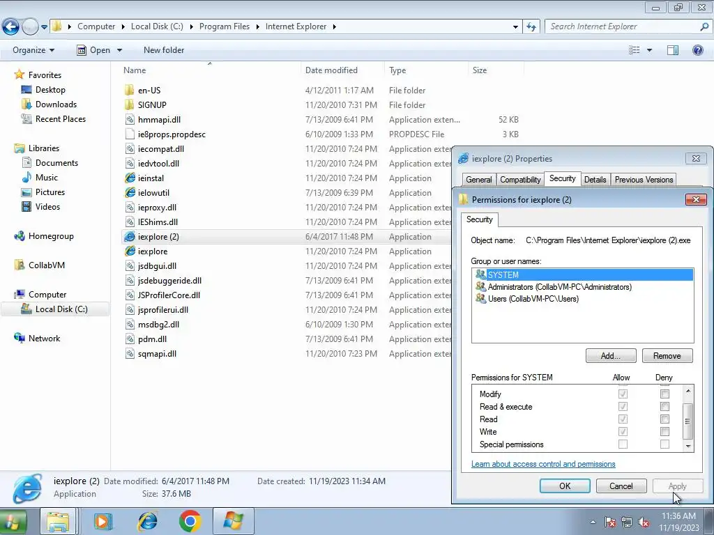
Task: Select Downloads in Favorites
Action: 56,104
